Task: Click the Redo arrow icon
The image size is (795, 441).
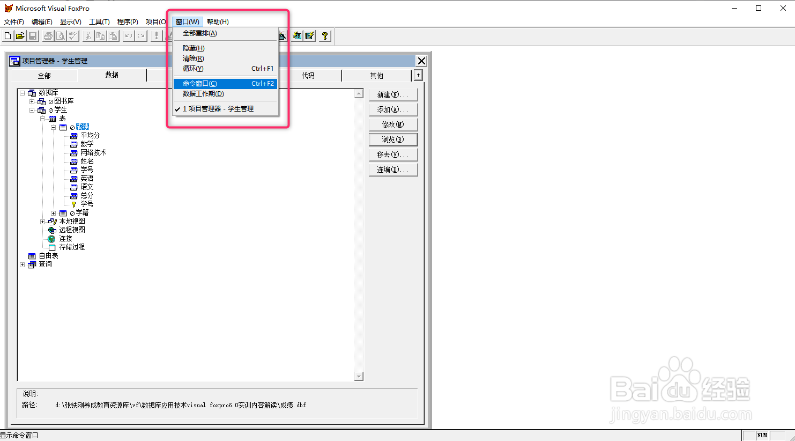Action: tap(141, 36)
